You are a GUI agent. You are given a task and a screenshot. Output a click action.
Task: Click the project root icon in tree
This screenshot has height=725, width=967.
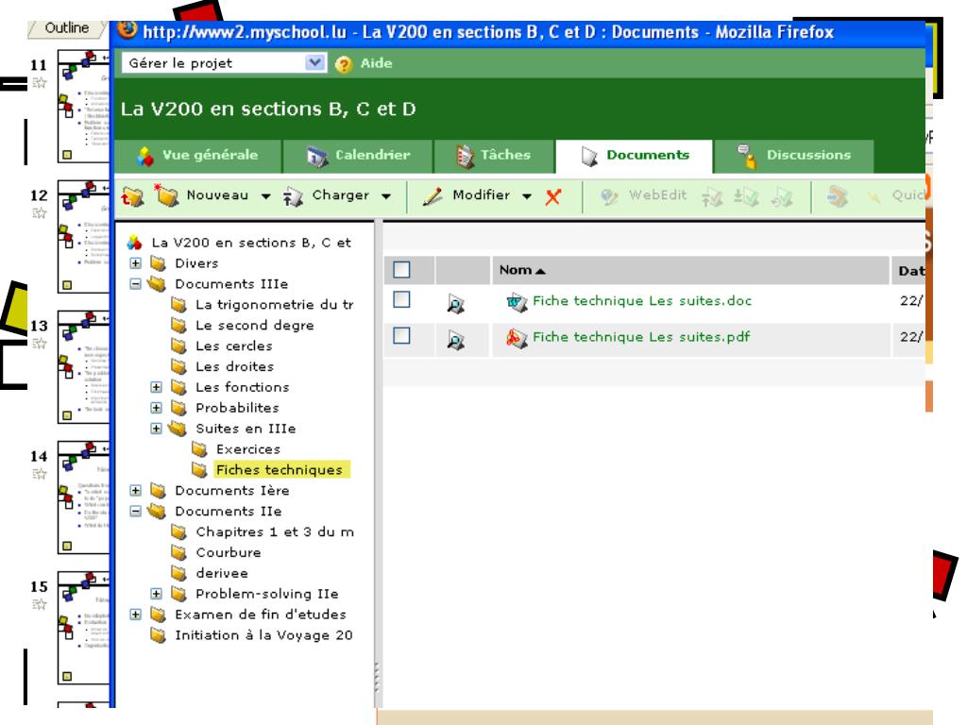(135, 243)
